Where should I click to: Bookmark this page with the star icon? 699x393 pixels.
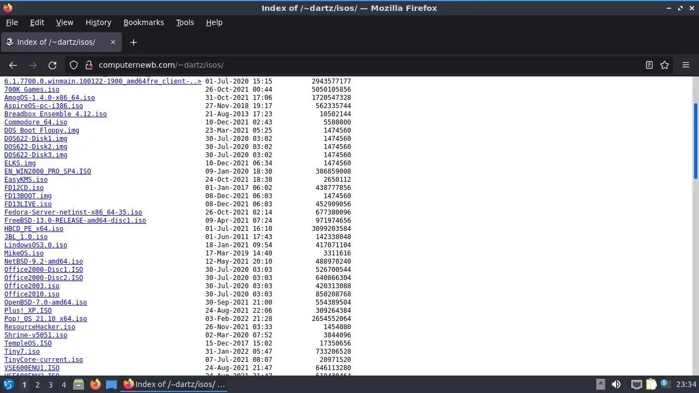tap(665, 65)
